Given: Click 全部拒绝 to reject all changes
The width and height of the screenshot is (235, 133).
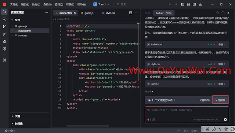Looking at the screenshot, I should coord(205,100).
